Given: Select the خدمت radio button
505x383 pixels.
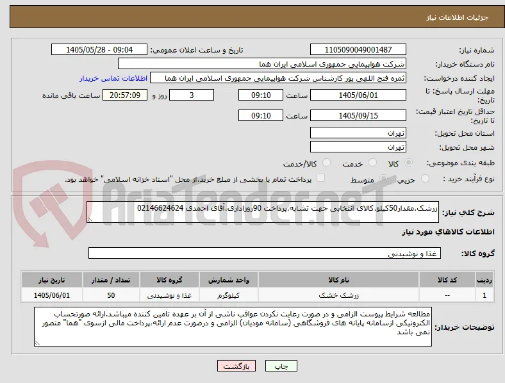Looking at the screenshot, I should tap(372, 163).
